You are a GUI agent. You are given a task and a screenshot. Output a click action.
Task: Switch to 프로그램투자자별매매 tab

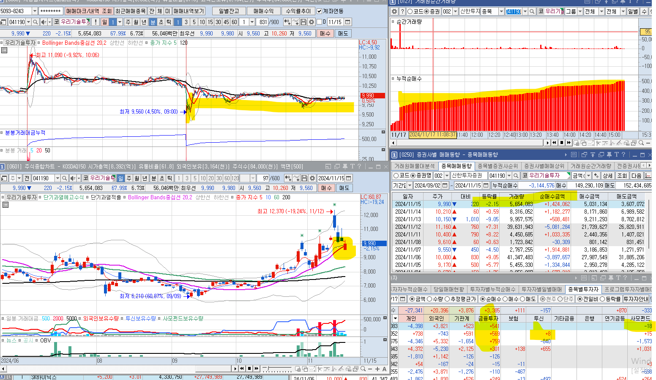[x=626, y=290]
